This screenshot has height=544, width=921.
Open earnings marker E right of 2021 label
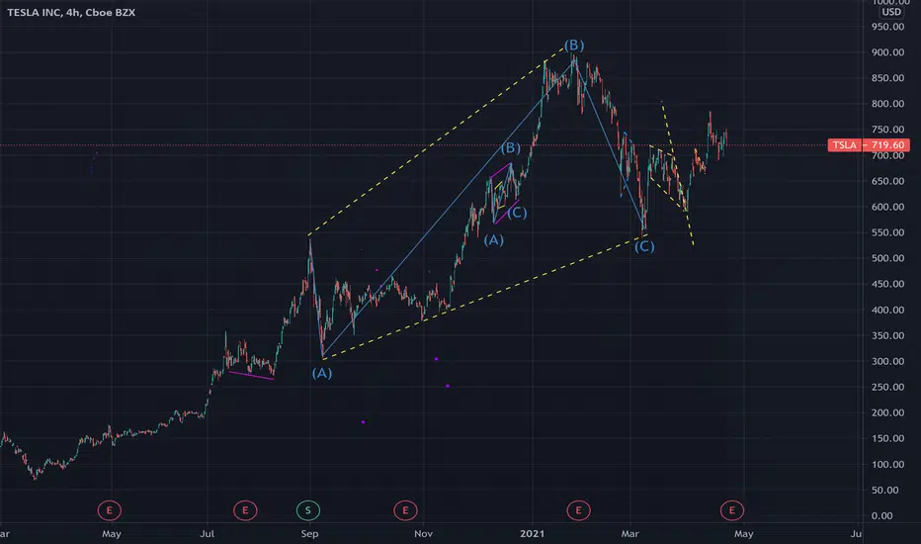(x=578, y=510)
